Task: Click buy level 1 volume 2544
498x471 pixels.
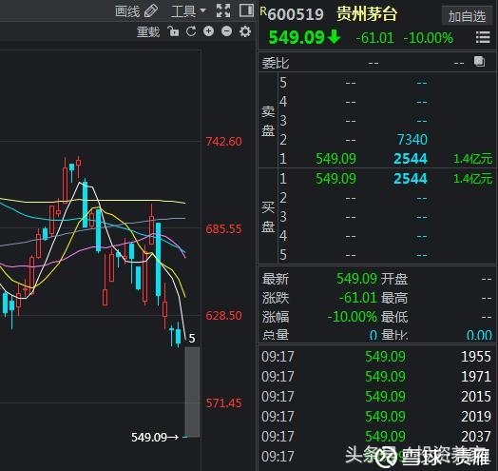Action: tap(411, 179)
